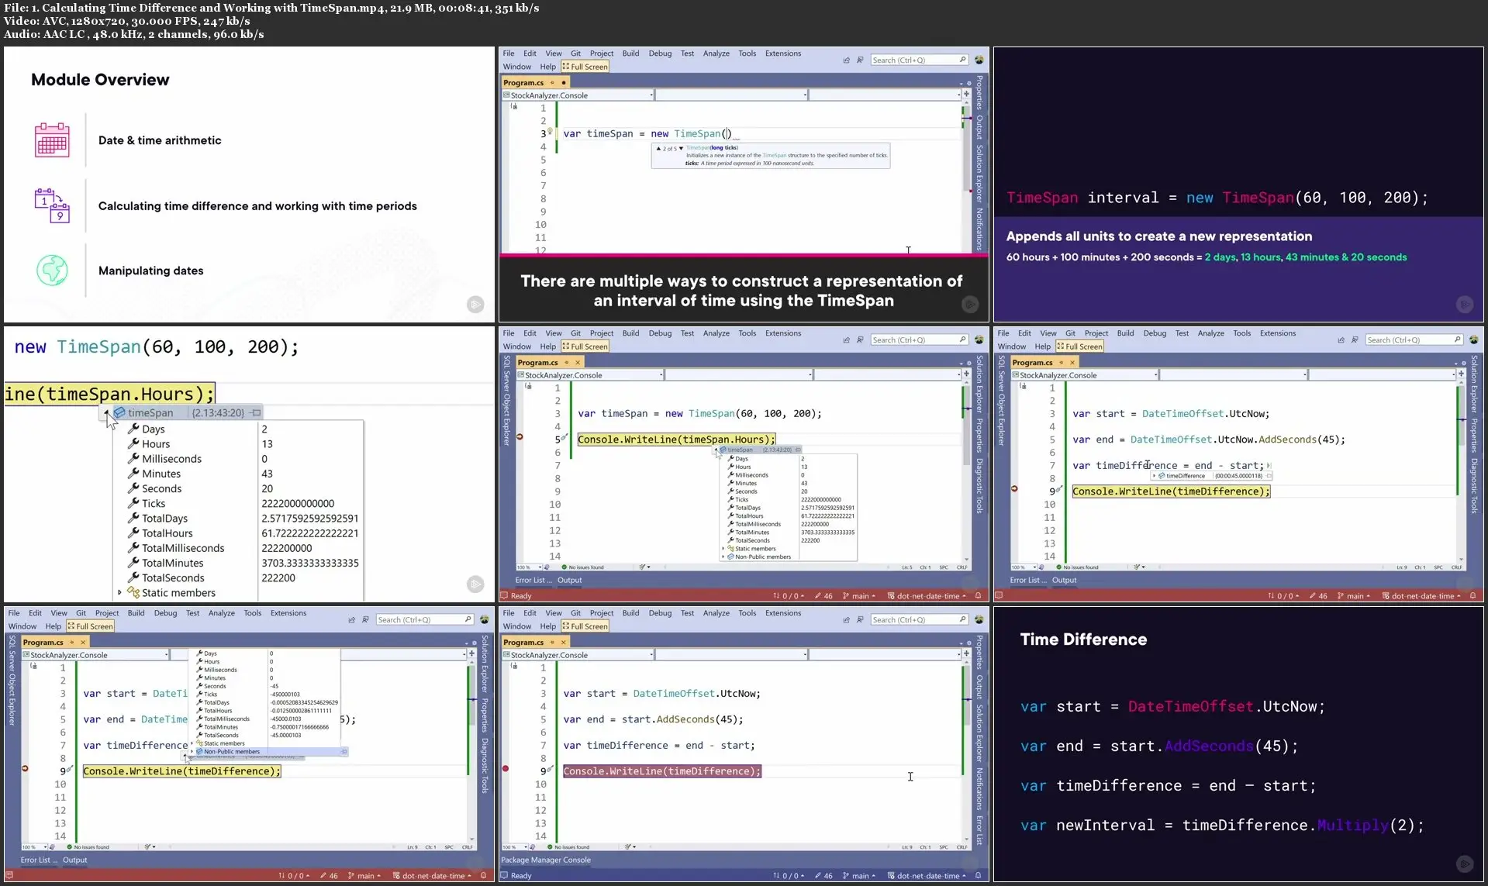Image resolution: width=1488 pixels, height=886 pixels.
Task: Click Hours wrench icon in enlarged timeSpan datatip
Action: 133,443
